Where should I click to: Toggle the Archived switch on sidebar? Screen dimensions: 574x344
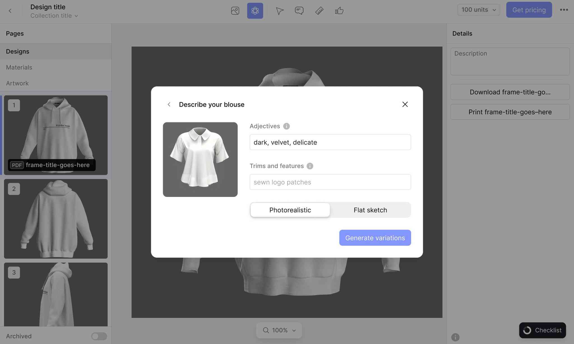point(99,336)
